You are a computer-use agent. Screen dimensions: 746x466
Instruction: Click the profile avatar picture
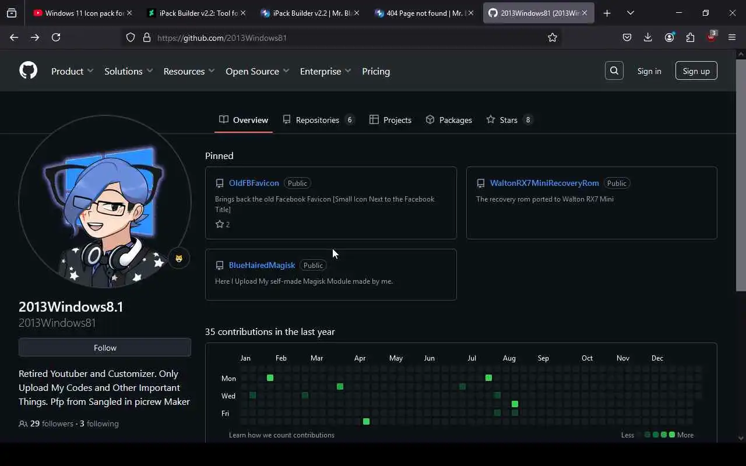(x=105, y=202)
